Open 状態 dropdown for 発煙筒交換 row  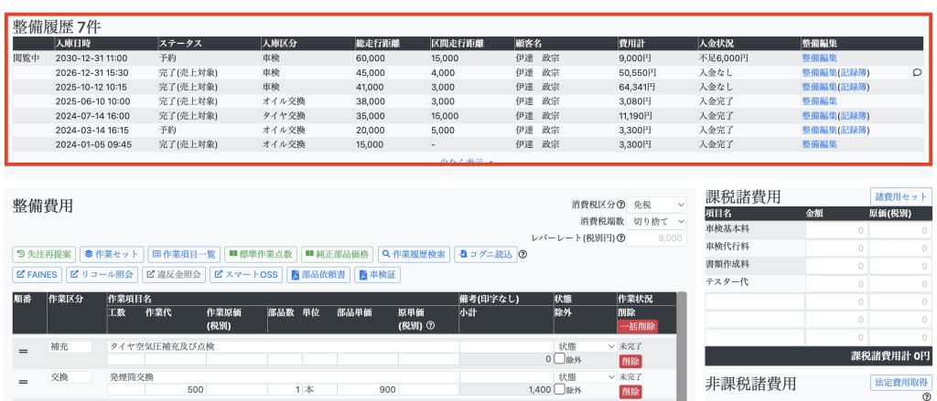coord(586,376)
